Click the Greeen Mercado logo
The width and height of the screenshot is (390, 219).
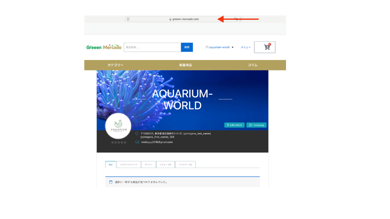pyautogui.click(x=104, y=47)
